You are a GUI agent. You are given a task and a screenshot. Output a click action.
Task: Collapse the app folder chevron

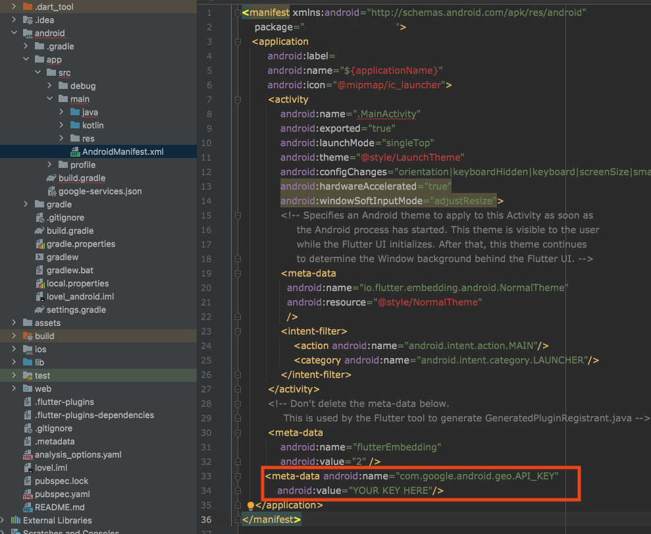click(26, 59)
